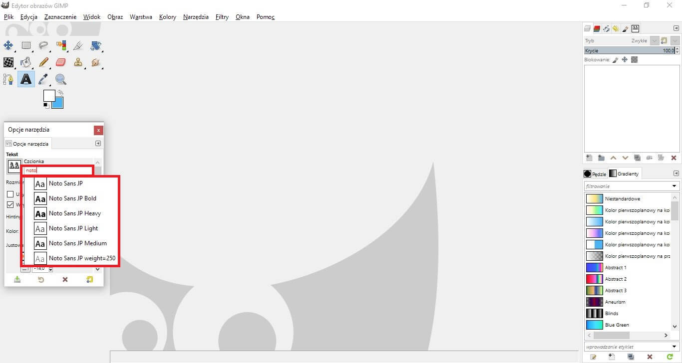The height and width of the screenshot is (363, 682).
Task: Select the Smudge tool
Action: click(x=96, y=62)
